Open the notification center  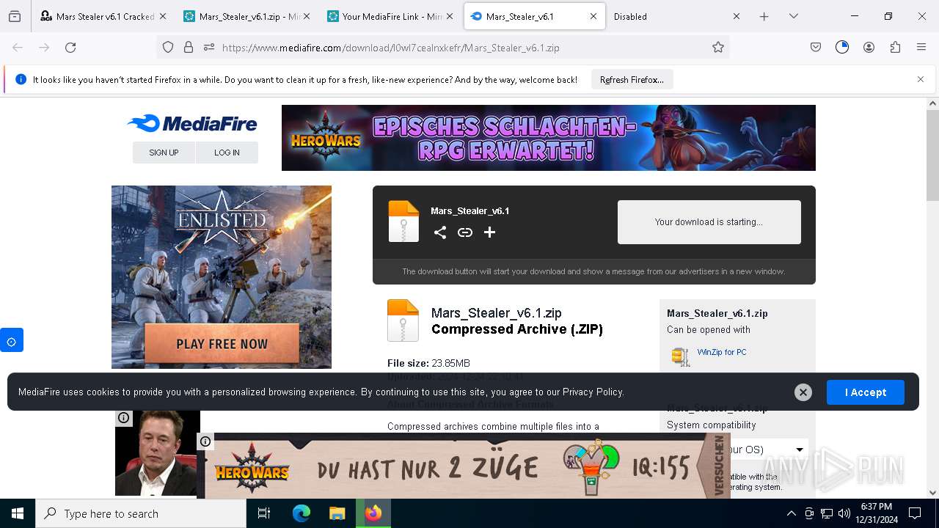(915, 513)
